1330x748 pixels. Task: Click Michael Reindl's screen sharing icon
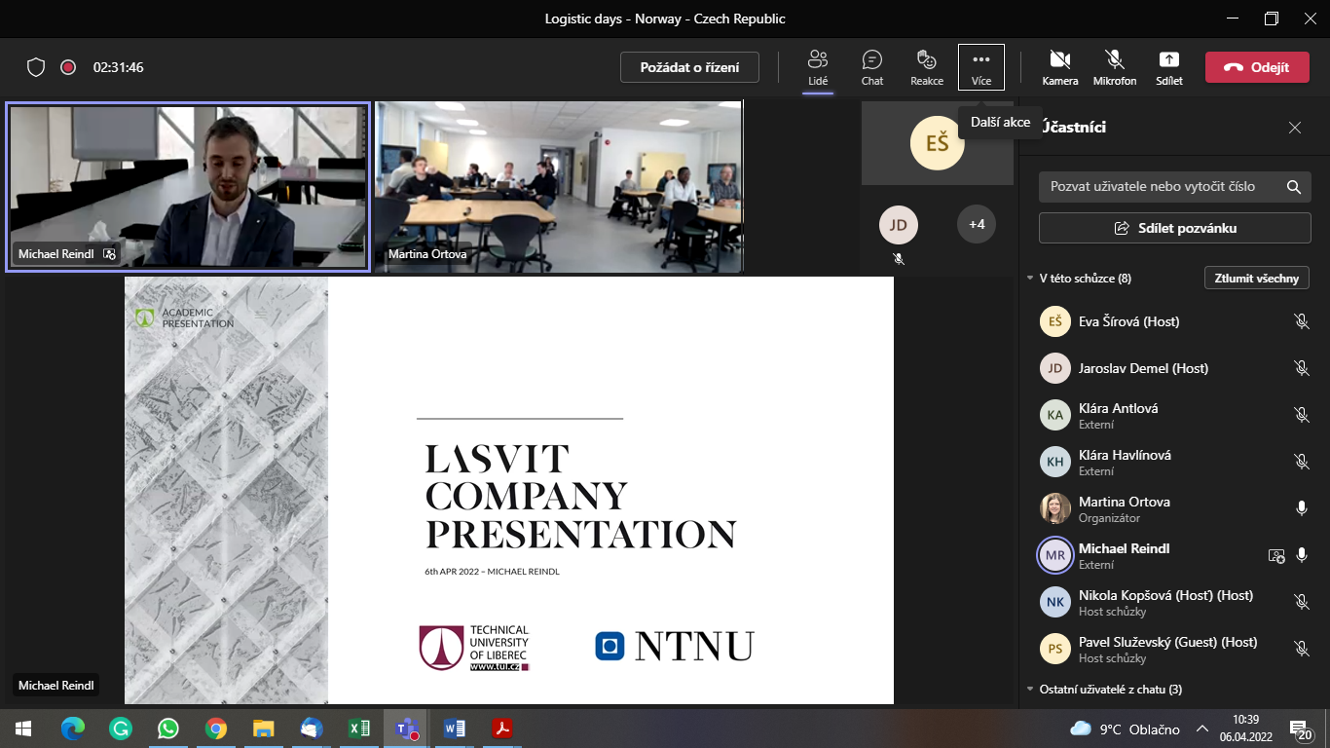1276,555
